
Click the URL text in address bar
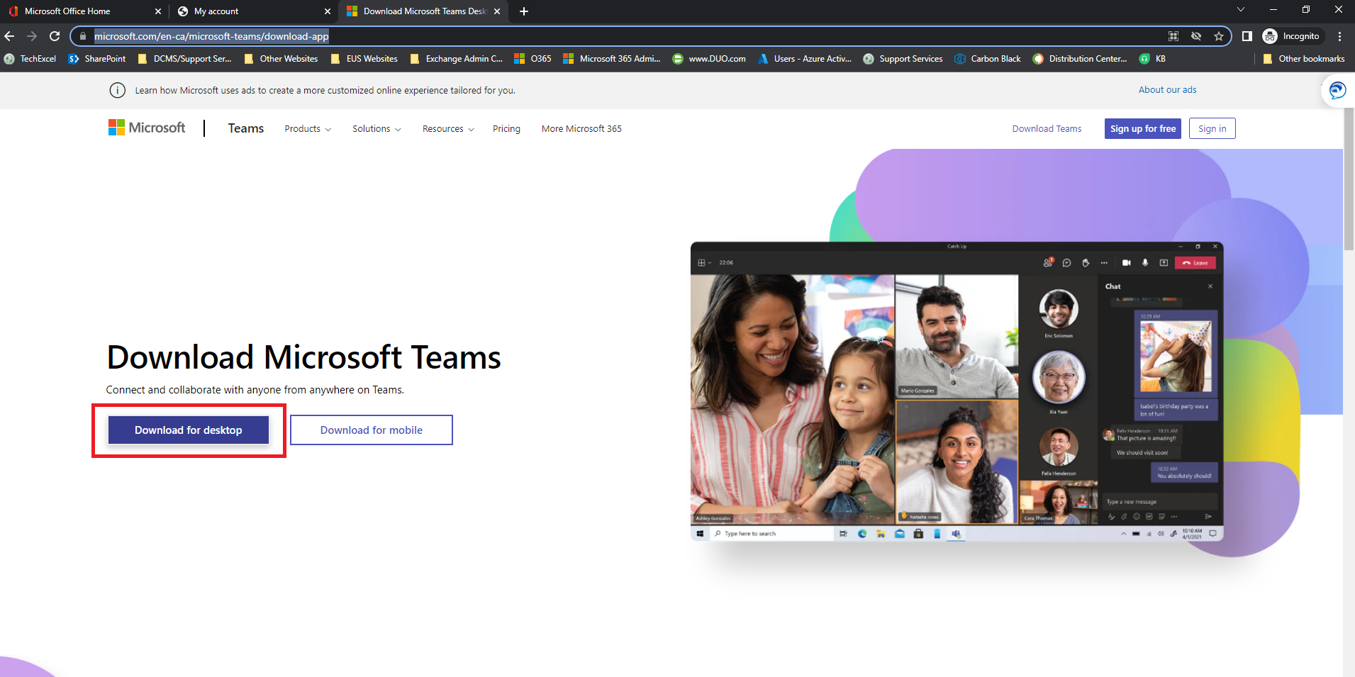(x=211, y=36)
